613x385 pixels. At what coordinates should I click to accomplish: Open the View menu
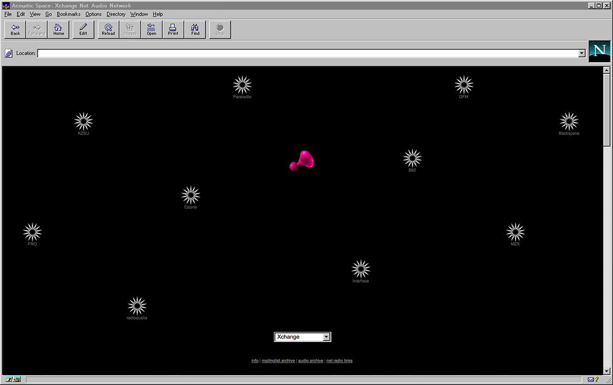pos(35,14)
